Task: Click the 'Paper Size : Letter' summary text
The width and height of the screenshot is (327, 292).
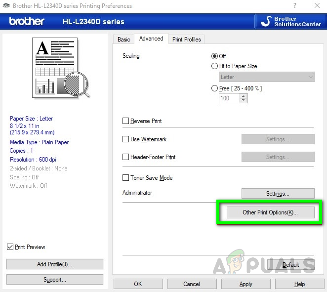Action: coord(31,119)
